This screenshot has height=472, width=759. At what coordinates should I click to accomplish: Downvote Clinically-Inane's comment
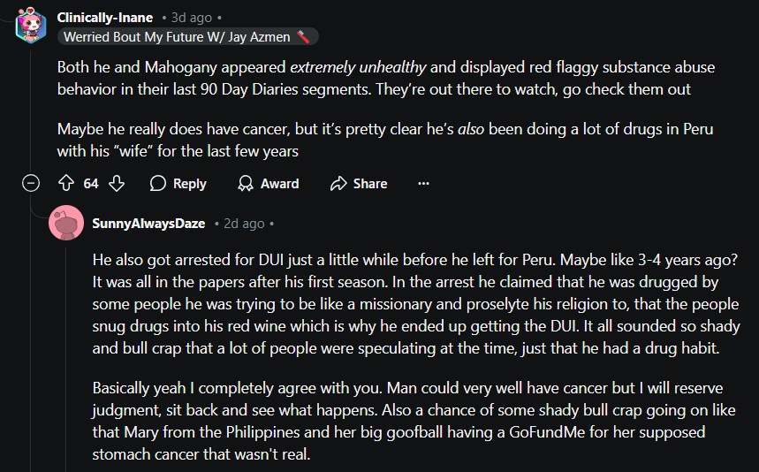coord(117,184)
